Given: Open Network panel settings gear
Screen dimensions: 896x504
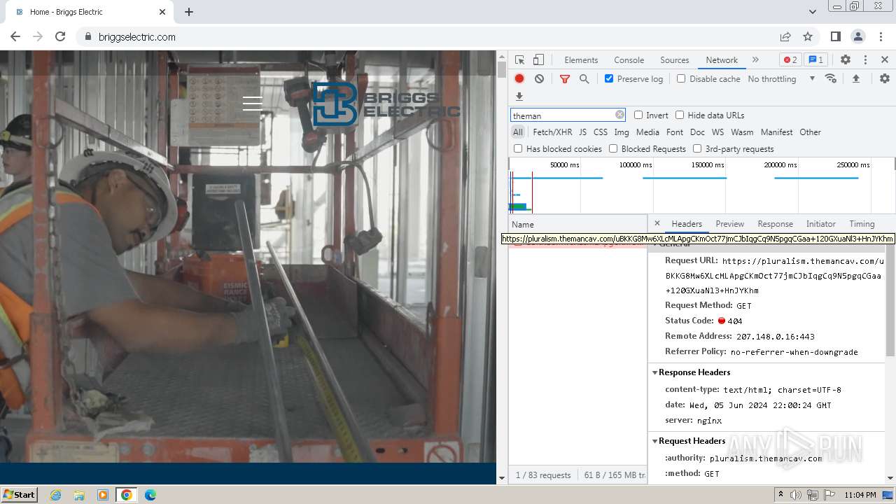Looking at the screenshot, I should coord(885,79).
